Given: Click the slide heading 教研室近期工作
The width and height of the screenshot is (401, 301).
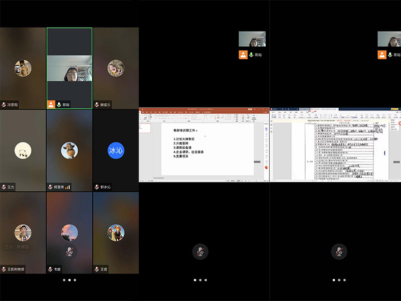Looking at the screenshot, I should coord(185,130).
